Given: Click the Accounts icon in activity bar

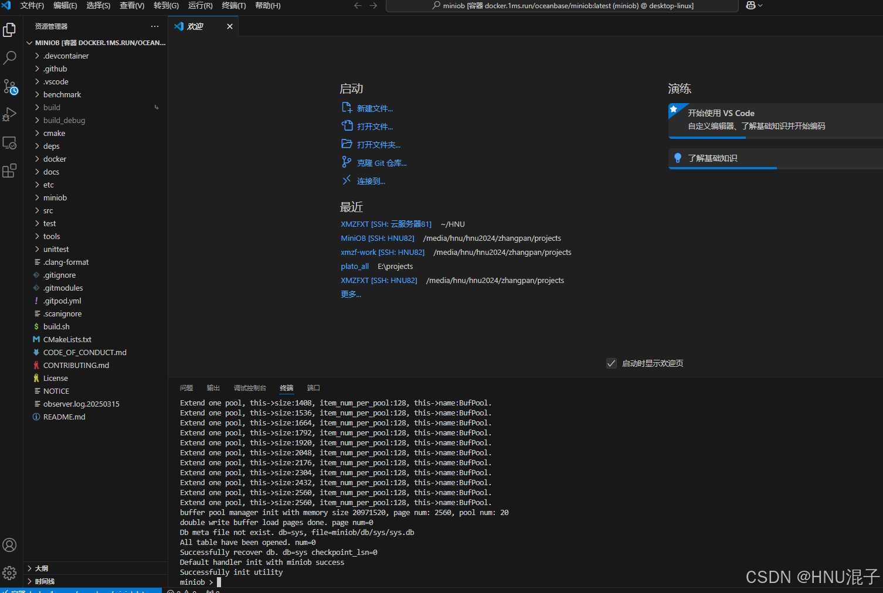Looking at the screenshot, I should pyautogui.click(x=9, y=545).
